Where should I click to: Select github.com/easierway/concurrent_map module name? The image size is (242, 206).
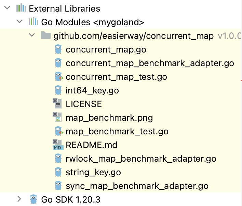tap(134, 36)
